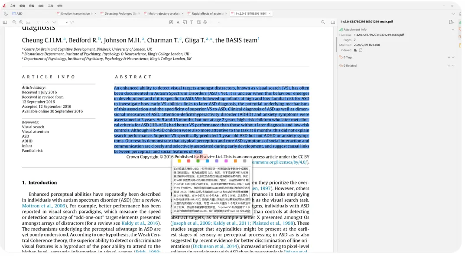Open the annotation color dropdown arrow
The width and height of the screenshot is (468, 258).
[x=218, y=23]
